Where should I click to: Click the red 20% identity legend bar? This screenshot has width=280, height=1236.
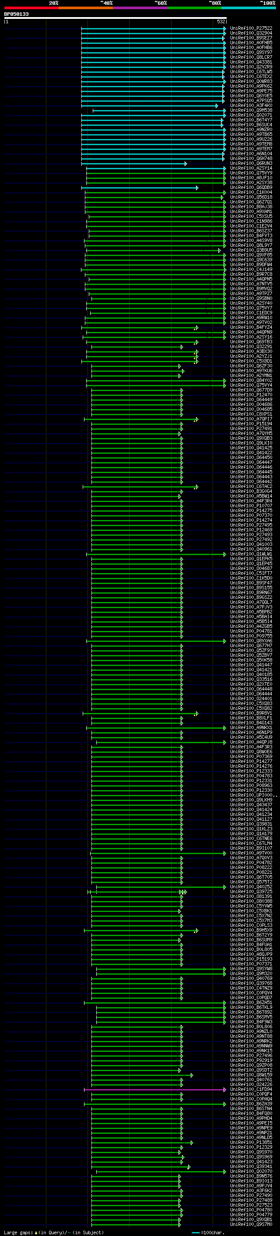coord(31,8)
